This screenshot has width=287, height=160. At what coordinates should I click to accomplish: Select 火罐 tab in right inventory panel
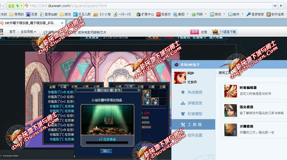coord(151,87)
